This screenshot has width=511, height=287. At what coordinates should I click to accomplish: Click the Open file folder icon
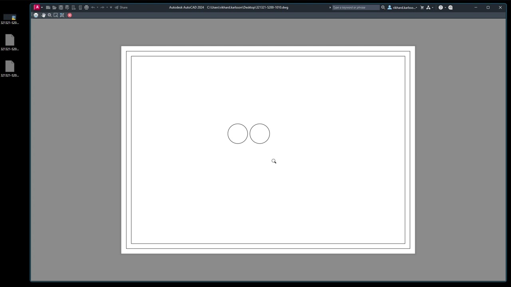(54, 7)
